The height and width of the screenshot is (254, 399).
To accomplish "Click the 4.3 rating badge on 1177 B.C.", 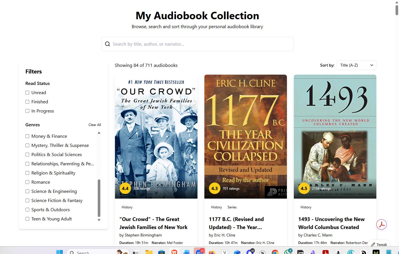I will [215, 189].
